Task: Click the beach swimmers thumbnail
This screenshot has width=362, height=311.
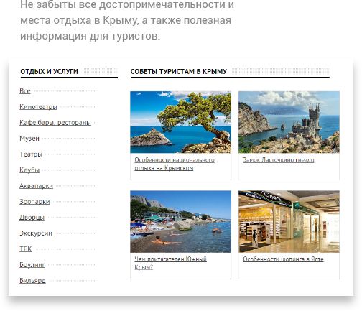Action: (x=180, y=221)
